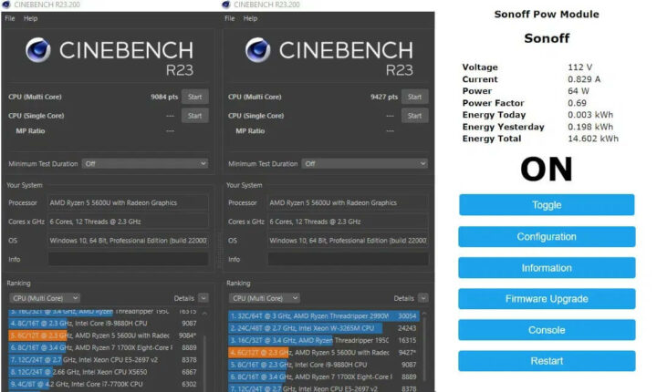
Task: Open the Sonoff Configuration page
Action: tap(546, 237)
